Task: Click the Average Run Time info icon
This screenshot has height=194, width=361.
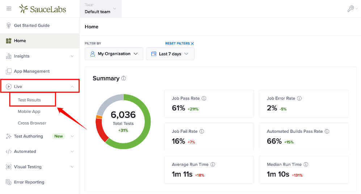Action: [213, 164]
